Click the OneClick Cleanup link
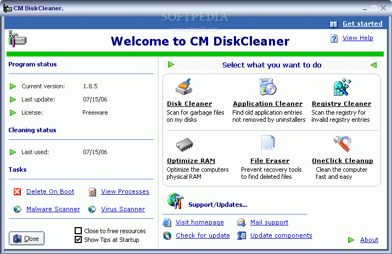 [343, 161]
